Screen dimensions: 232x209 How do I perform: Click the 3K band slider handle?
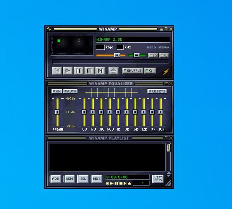pyautogui.click(x=127, y=112)
